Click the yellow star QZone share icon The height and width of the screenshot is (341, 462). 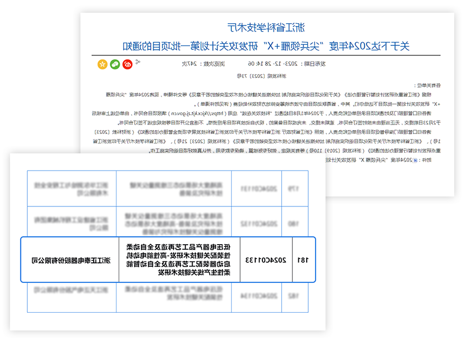coord(102,64)
